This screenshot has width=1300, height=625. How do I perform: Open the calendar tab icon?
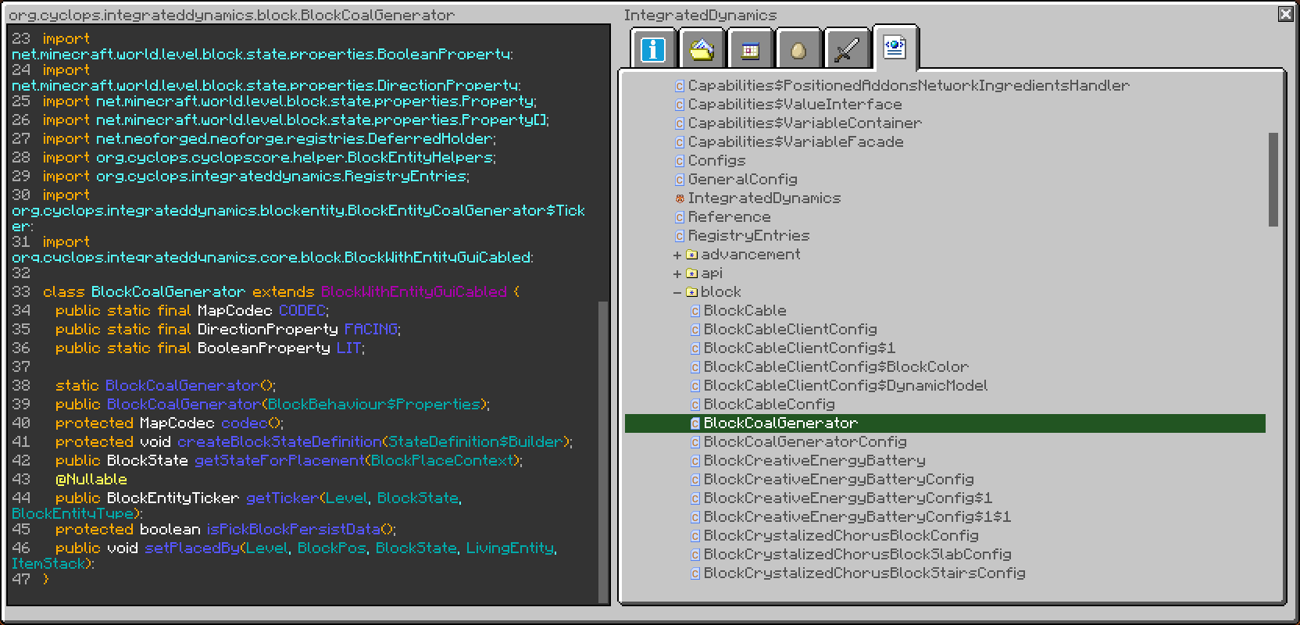point(750,50)
